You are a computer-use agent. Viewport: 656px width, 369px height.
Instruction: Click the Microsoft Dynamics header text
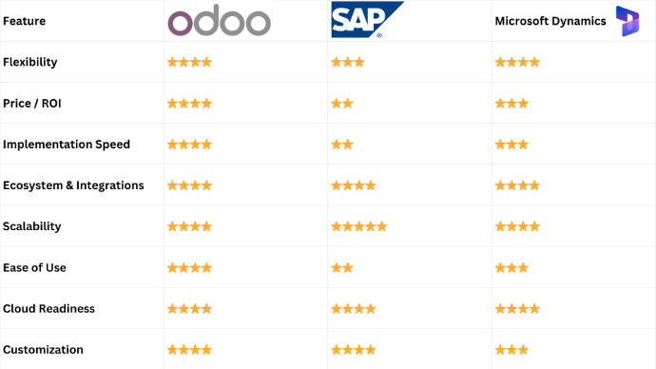[x=550, y=21]
